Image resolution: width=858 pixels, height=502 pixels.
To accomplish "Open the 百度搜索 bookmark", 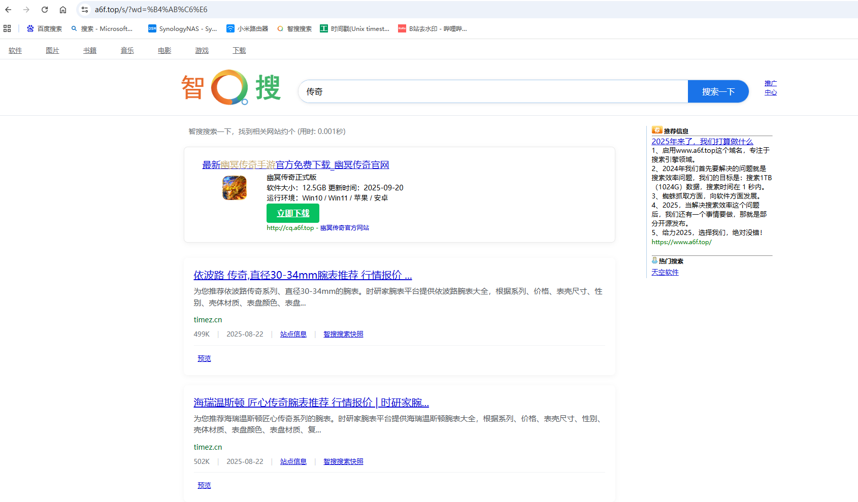I will click(x=44, y=28).
